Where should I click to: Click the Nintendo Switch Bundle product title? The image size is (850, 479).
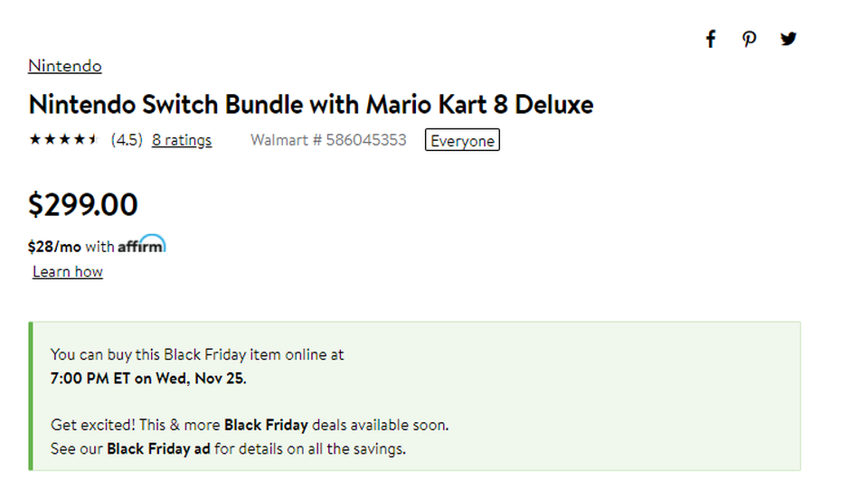(311, 104)
